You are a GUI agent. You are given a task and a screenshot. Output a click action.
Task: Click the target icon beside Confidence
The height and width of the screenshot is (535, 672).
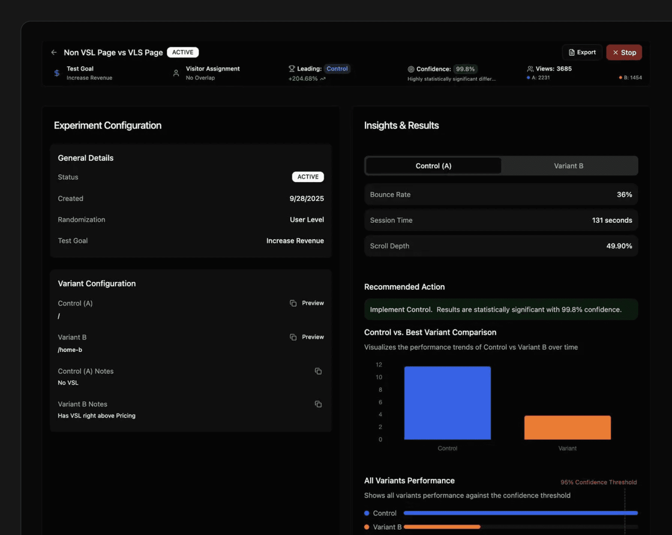pos(411,69)
